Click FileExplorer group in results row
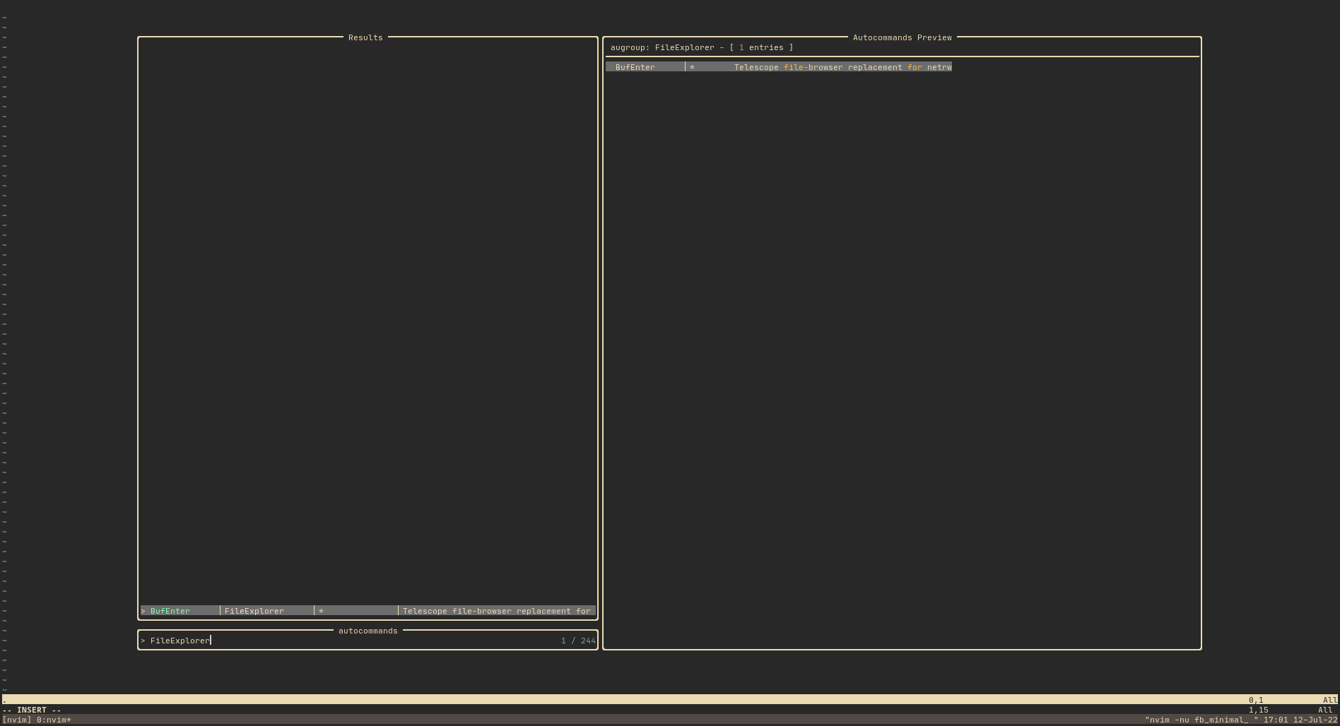1340x726 pixels. 254,611
